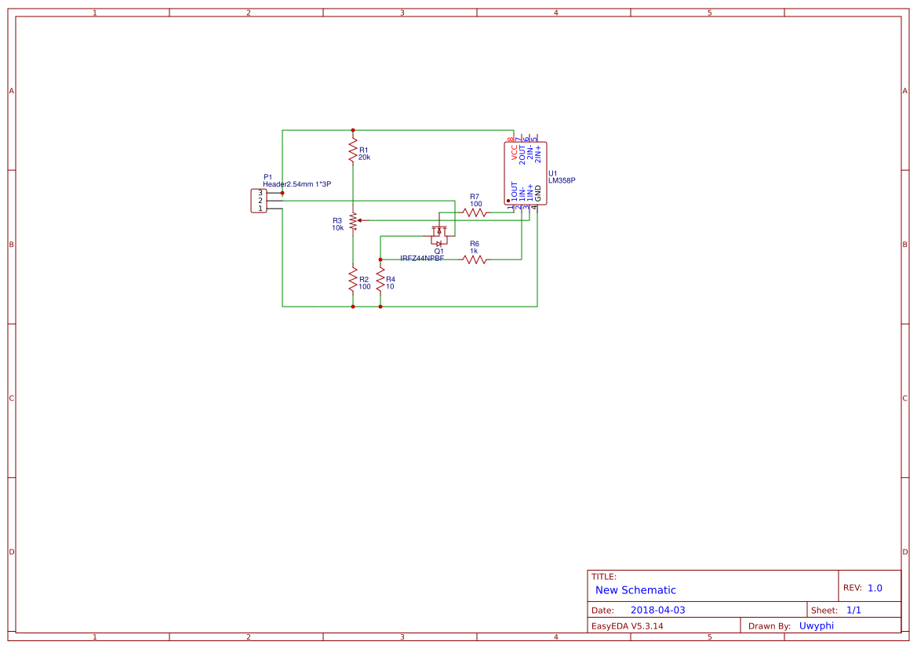The height and width of the screenshot is (649, 917).
Task: Select the P1 header connector symbol
Action: [x=259, y=201]
